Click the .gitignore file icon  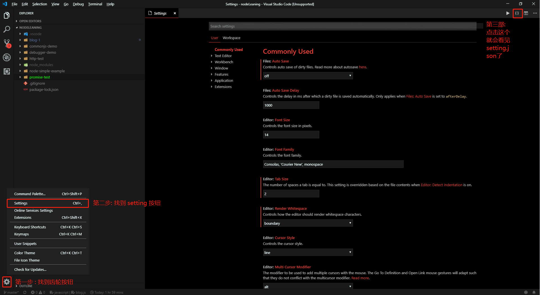(x=26, y=83)
